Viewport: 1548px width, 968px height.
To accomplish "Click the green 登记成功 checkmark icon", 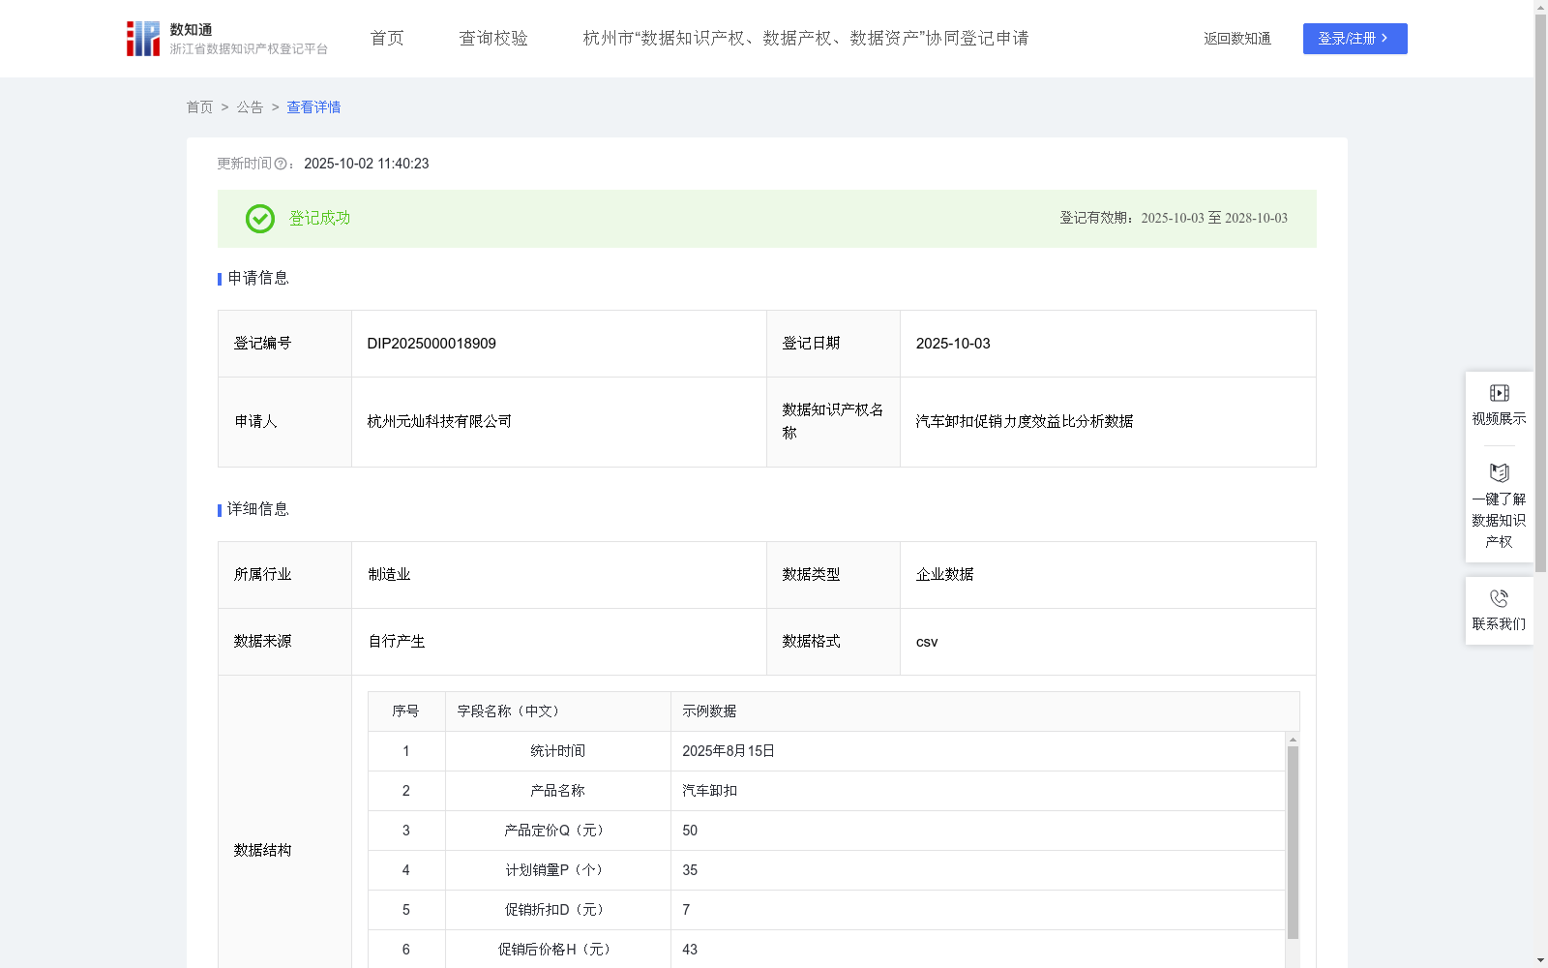I will (x=259, y=219).
